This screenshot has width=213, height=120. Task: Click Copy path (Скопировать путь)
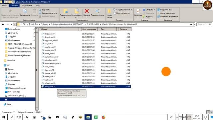pyautogui.click(x=48, y=13)
